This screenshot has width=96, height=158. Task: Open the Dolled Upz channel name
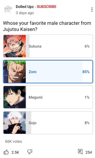tap(25, 7)
